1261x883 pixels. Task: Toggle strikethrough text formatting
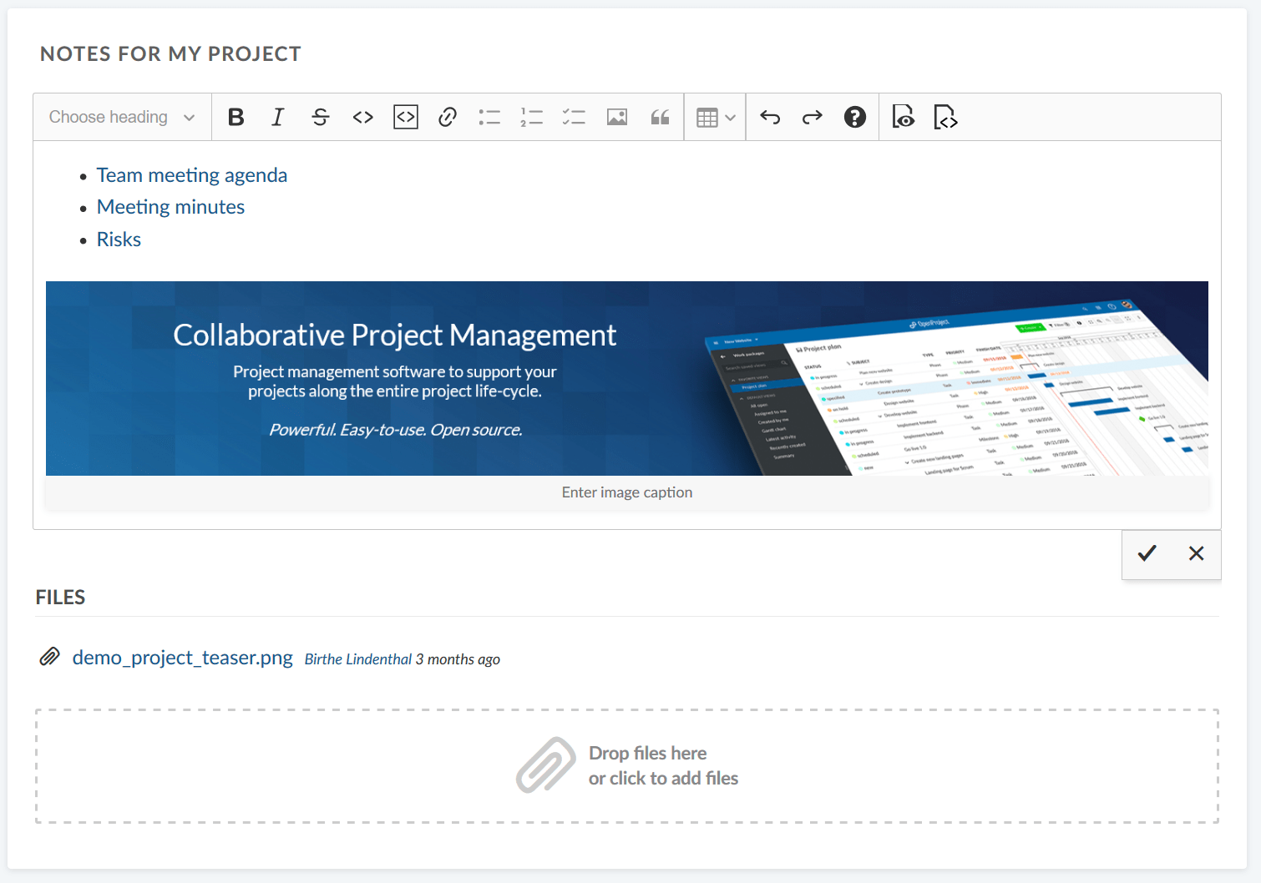pyautogui.click(x=321, y=117)
